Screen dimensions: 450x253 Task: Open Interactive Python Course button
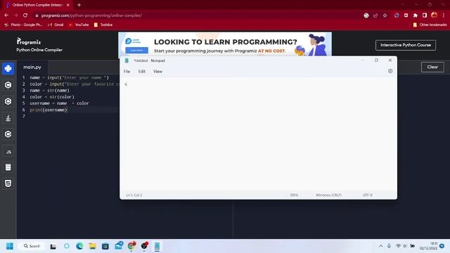tap(406, 45)
